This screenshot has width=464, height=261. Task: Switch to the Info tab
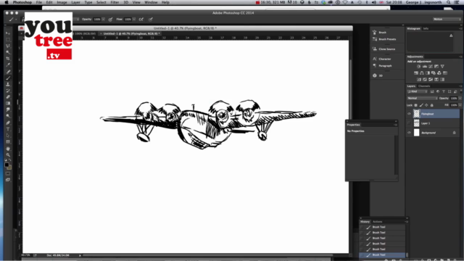(x=426, y=29)
